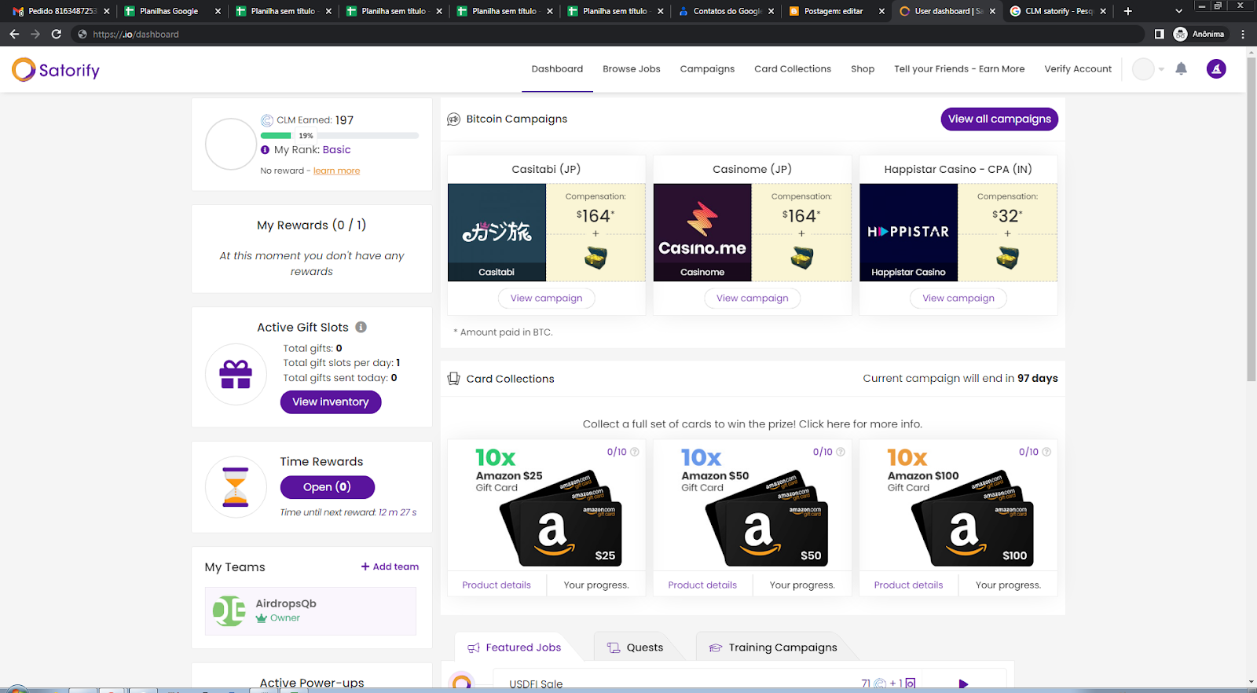
Task: Click View all campaigns button
Action: [x=999, y=119]
